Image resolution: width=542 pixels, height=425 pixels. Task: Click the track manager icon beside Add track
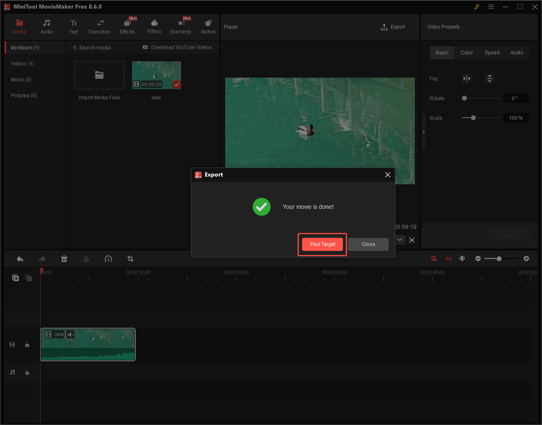click(x=29, y=278)
